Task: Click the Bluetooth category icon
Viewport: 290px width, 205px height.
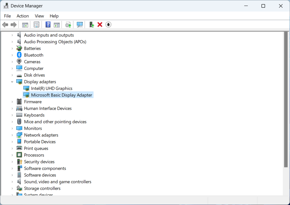Action: pos(19,55)
